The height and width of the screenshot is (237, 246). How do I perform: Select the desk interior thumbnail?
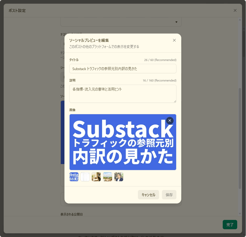(x=96, y=177)
